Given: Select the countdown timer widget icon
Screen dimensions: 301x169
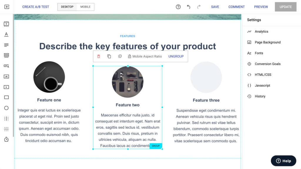Looking at the screenshot, I should click(x=6, y=139).
